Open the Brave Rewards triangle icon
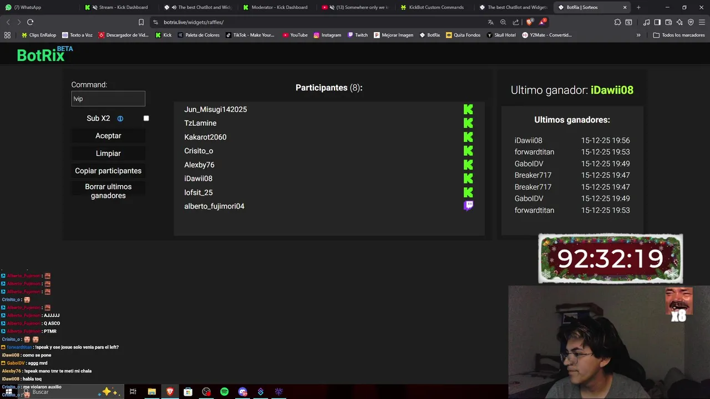The width and height of the screenshot is (710, 399). coord(542,22)
